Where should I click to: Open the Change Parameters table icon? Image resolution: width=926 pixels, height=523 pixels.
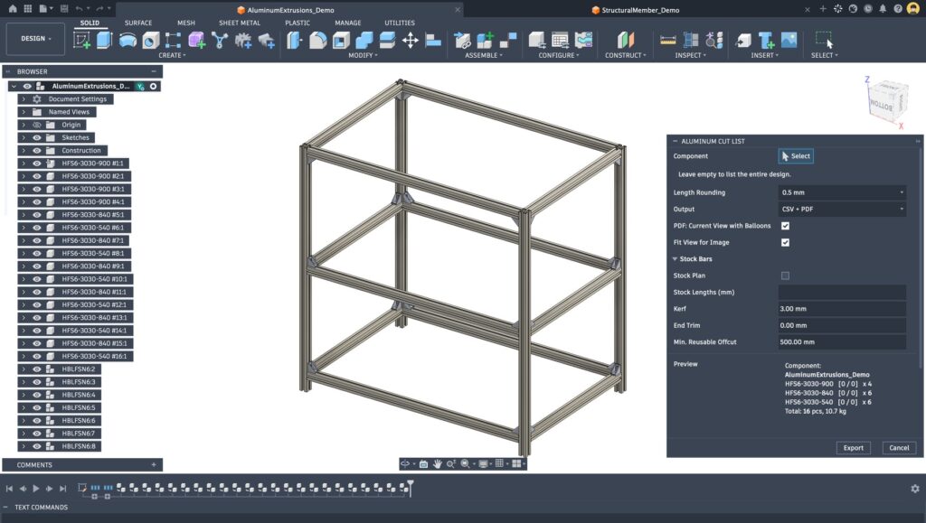point(560,40)
